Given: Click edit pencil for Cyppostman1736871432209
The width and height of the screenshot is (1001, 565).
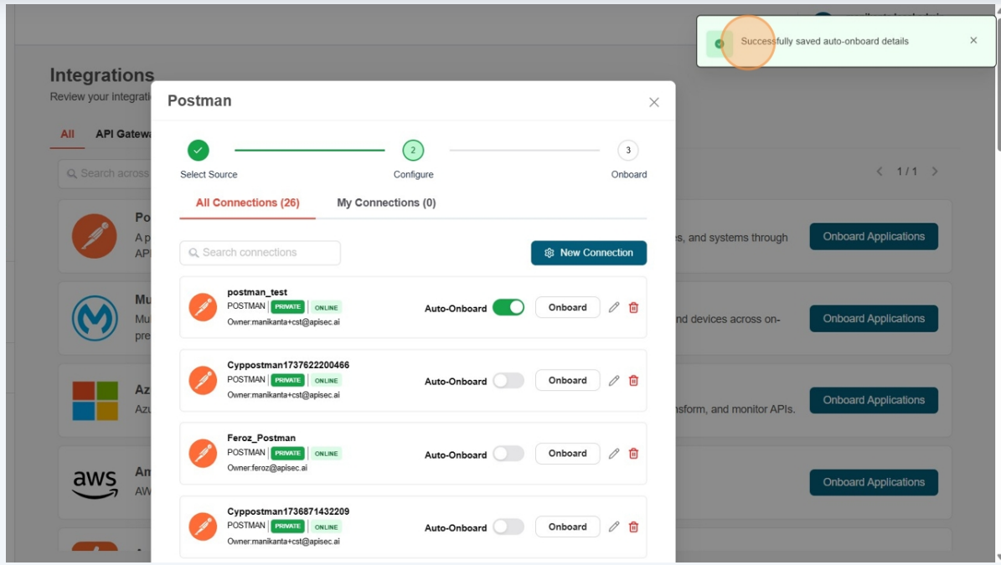Looking at the screenshot, I should [614, 526].
